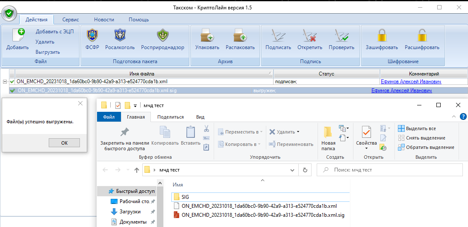
Task: Click the Проверить signature icon
Action: point(342,35)
